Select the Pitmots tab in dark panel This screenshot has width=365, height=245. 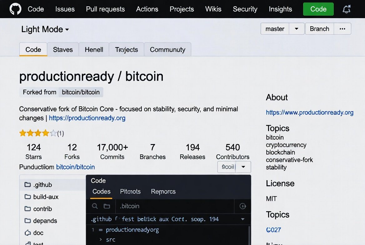click(x=130, y=192)
